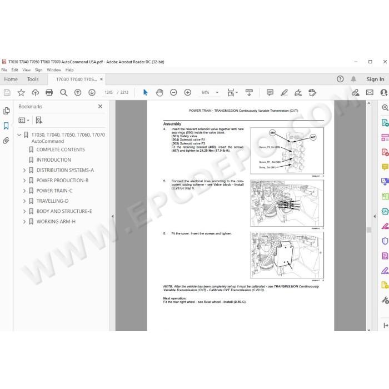
Task: Toggle the Bookmarks panel icon
Action: pos(6,126)
